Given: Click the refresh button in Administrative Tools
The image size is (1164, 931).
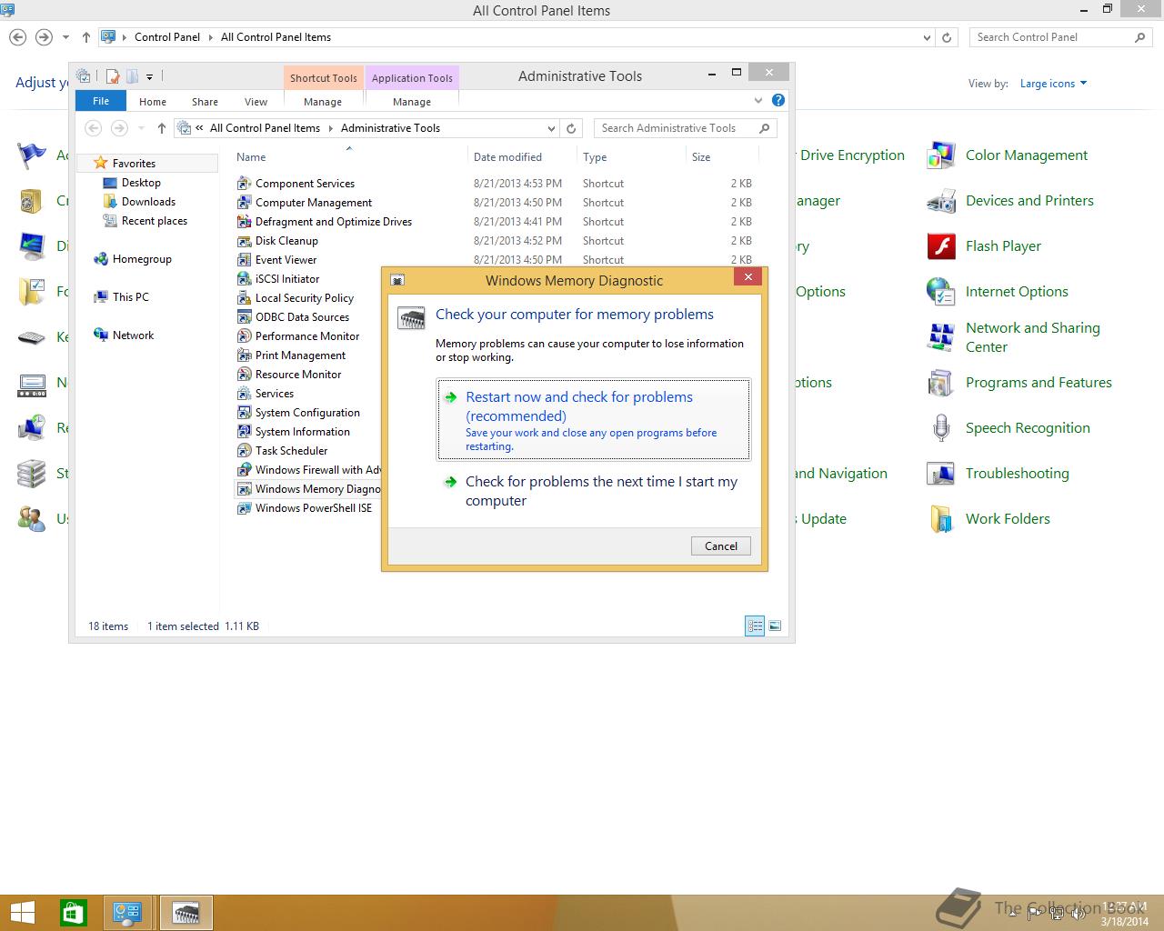Looking at the screenshot, I should (571, 128).
